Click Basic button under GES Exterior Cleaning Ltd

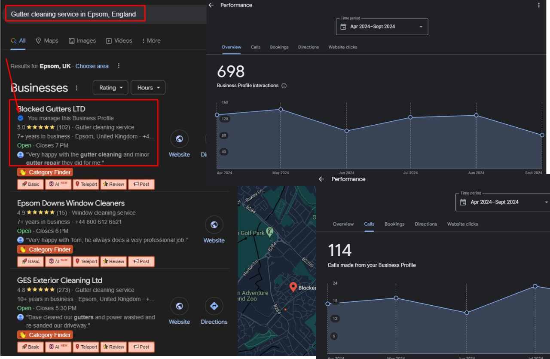click(x=31, y=347)
